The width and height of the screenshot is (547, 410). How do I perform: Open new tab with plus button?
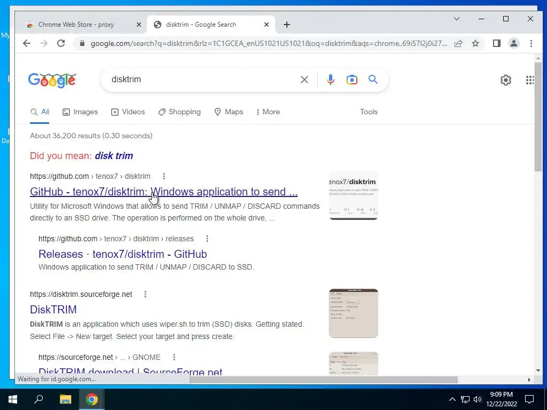click(287, 25)
